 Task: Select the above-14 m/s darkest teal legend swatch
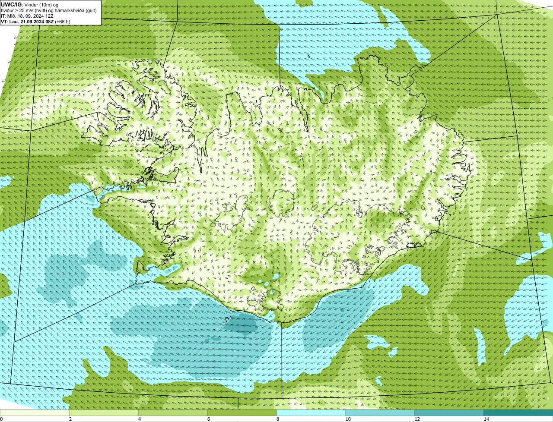pyautogui.click(x=518, y=413)
